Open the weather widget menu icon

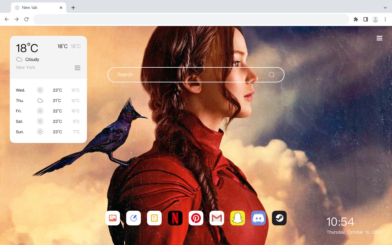[x=77, y=68]
